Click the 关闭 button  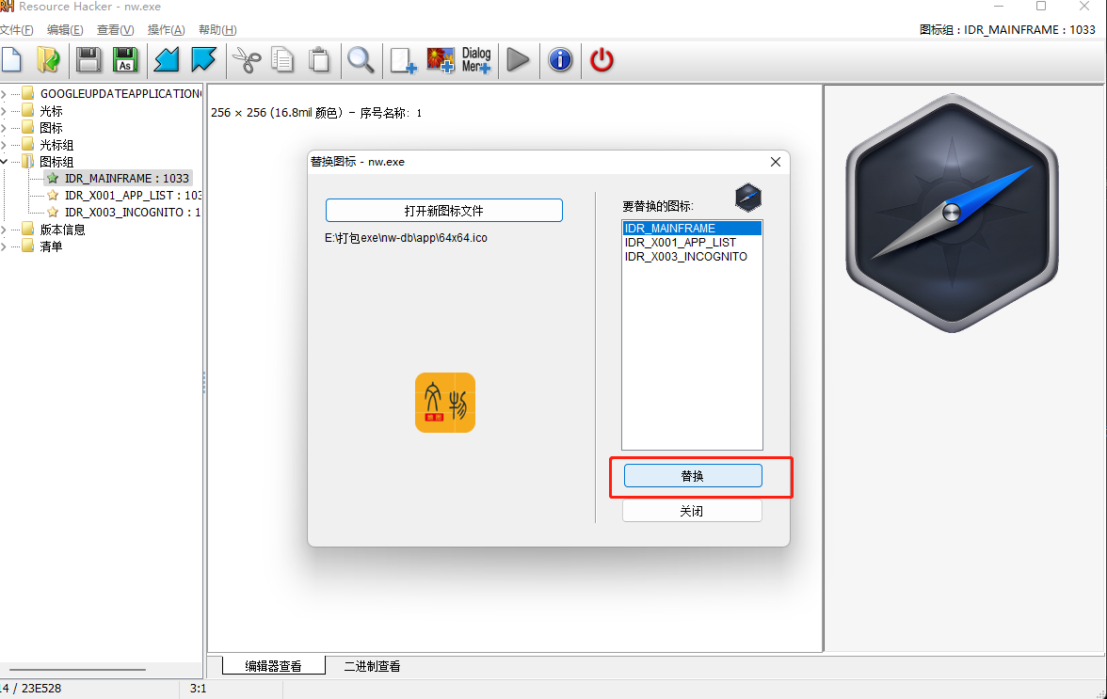(692, 511)
